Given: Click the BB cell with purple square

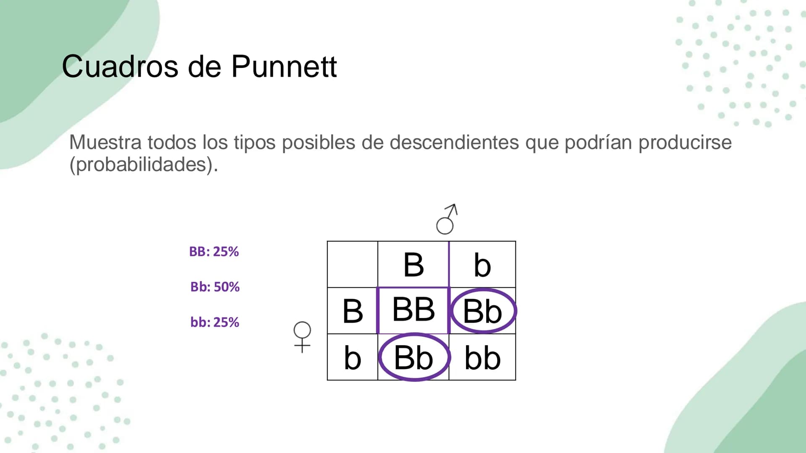Looking at the screenshot, I should click(413, 310).
